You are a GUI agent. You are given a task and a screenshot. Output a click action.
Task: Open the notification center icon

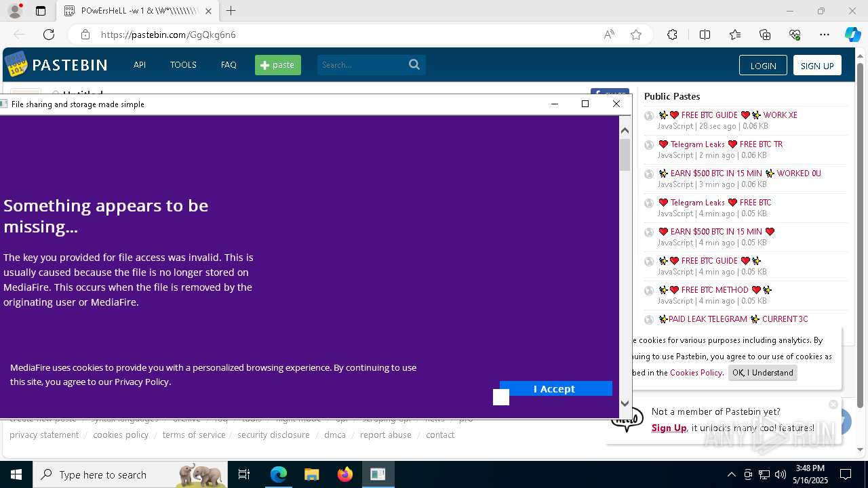click(x=846, y=474)
